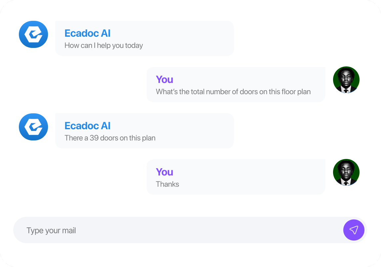
Task: Click the word "today" in the greeting
Action: [x=134, y=46]
